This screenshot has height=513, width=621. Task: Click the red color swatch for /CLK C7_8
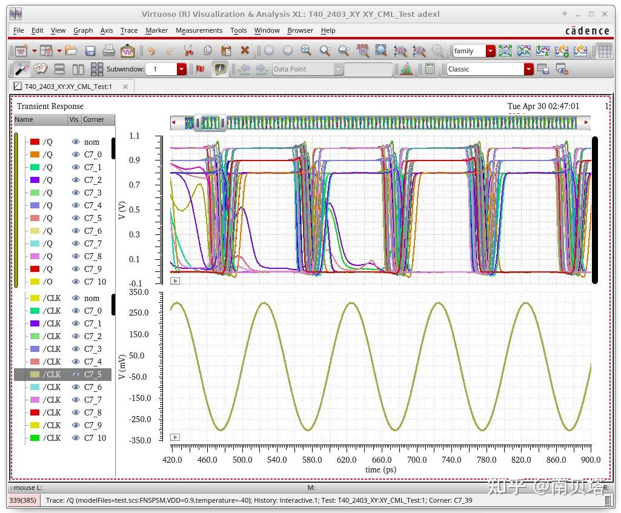coord(35,412)
